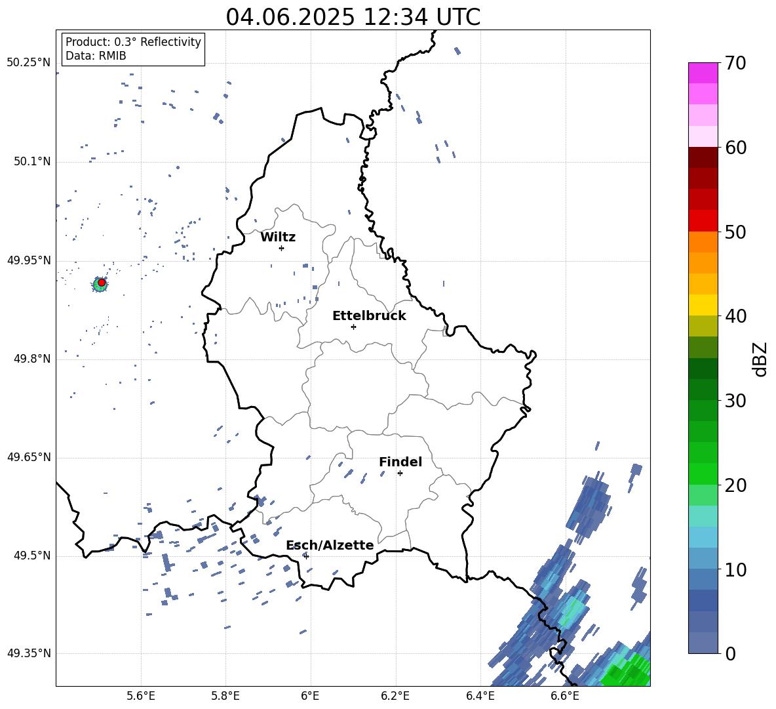This screenshot has width=776, height=709.
Task: Click the 6.6°E longitude label
Action: (x=565, y=696)
